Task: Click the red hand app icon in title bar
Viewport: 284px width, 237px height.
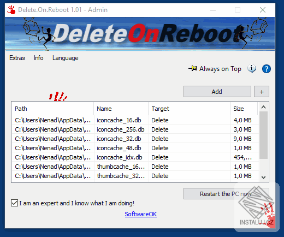Action: tap(11, 10)
